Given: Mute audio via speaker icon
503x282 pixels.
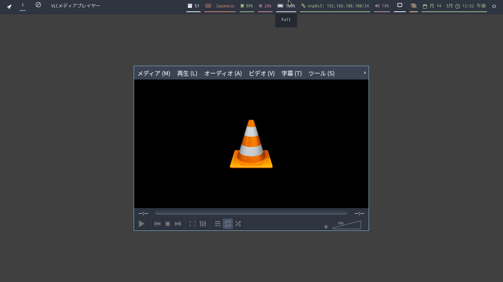Looking at the screenshot, I should tap(326, 227).
